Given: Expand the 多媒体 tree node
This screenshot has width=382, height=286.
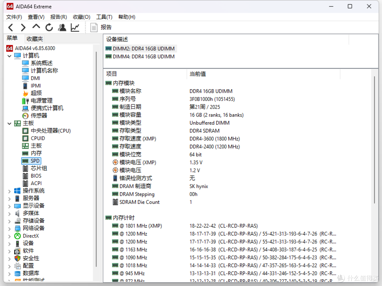Looking at the screenshot, I should (x=9, y=213).
